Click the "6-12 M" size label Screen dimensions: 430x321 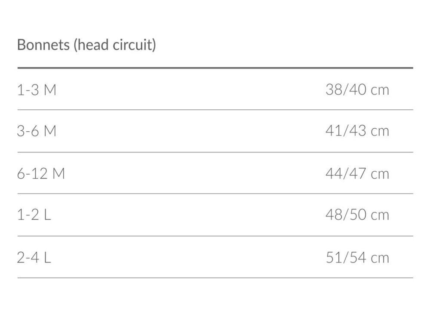(41, 173)
